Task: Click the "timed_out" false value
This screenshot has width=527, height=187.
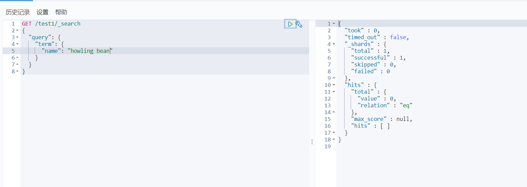Action: pos(398,37)
